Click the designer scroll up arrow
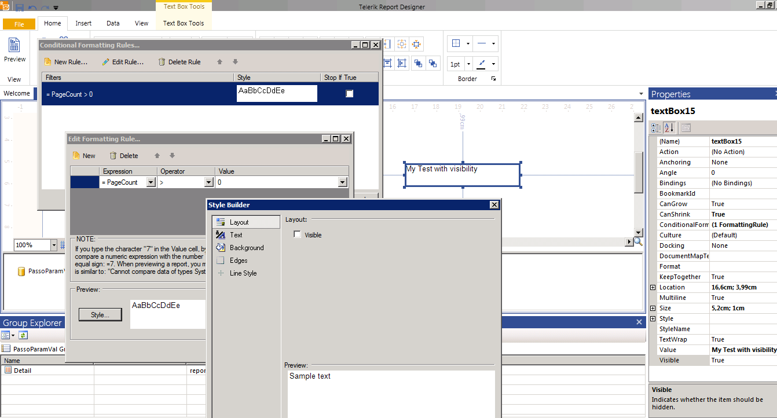This screenshot has width=777, height=418. pos(639,118)
